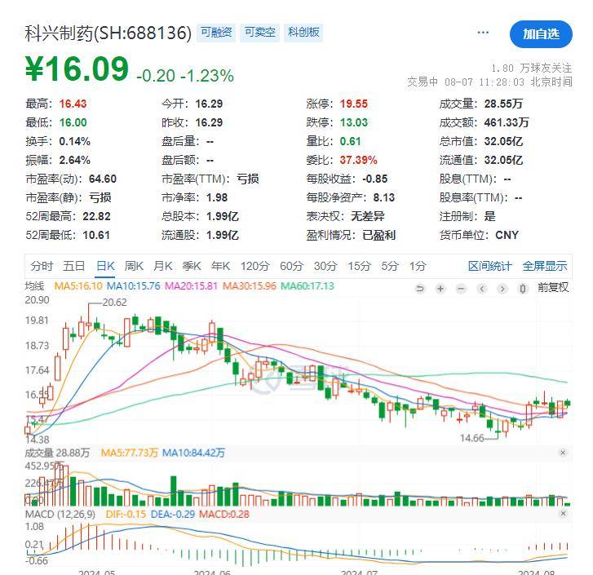This screenshot has width=593, height=575.
Task: Click the 跌停 value 13.03
Action: [354, 122]
